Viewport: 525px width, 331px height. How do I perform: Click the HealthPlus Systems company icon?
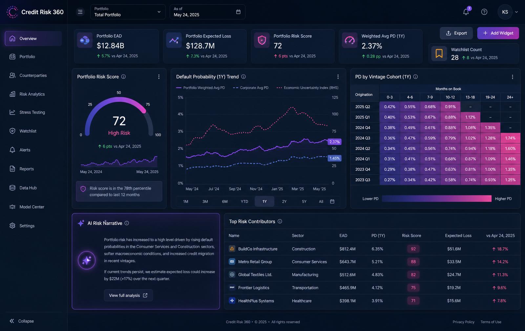coord(232,300)
